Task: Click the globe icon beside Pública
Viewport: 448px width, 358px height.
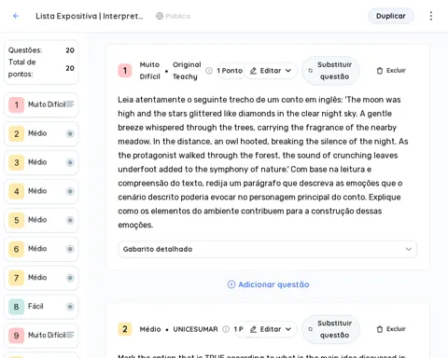Action: (160, 16)
